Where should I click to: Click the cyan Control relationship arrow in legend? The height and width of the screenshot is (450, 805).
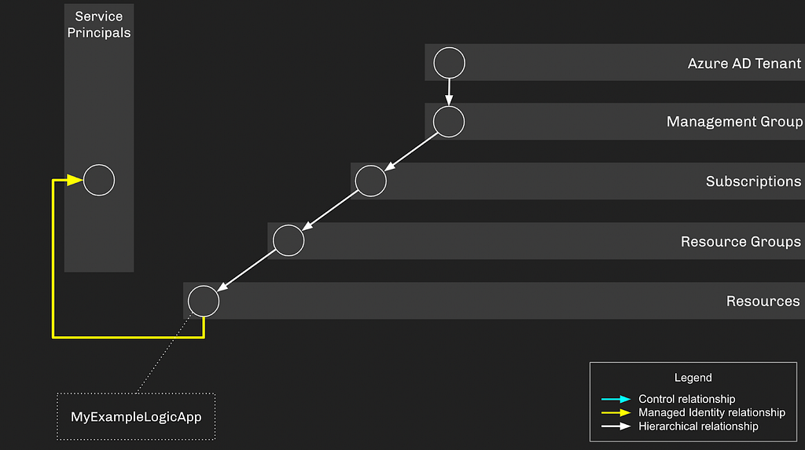(616, 399)
